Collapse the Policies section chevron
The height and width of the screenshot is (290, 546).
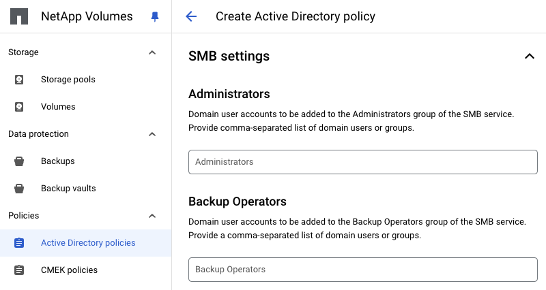(x=152, y=216)
